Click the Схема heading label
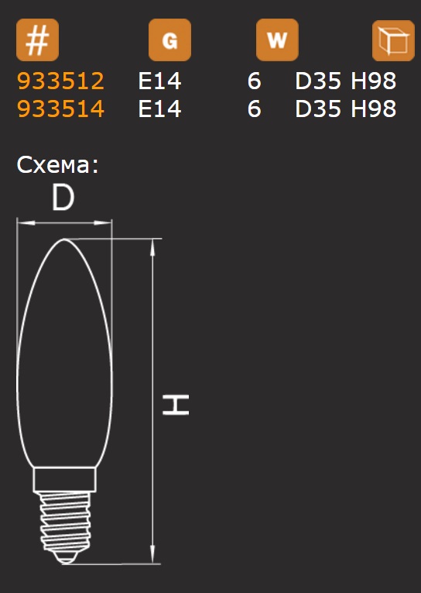 [x=58, y=165]
